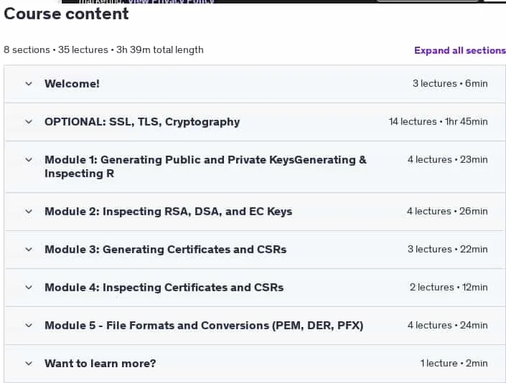Open Module 3: Generating Certificates and CSRs
The width and height of the screenshot is (506, 383).
pyautogui.click(x=165, y=250)
